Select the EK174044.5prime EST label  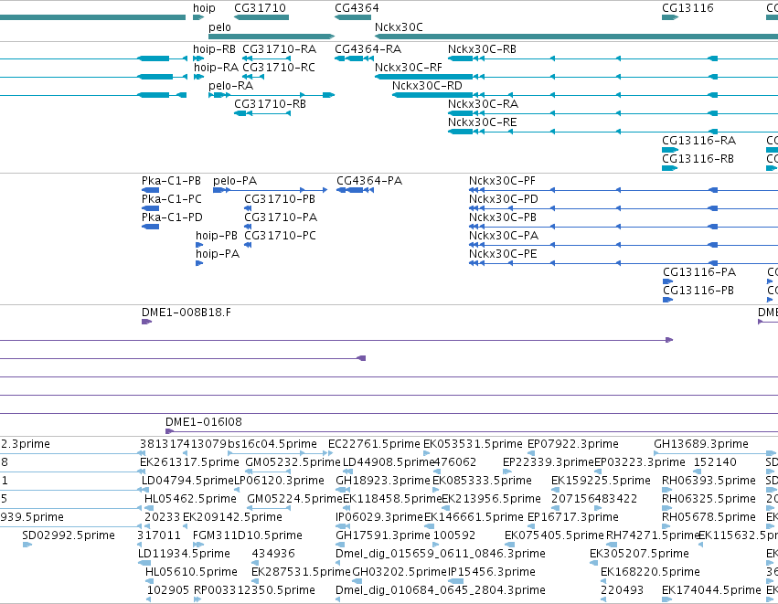pyautogui.click(x=711, y=590)
